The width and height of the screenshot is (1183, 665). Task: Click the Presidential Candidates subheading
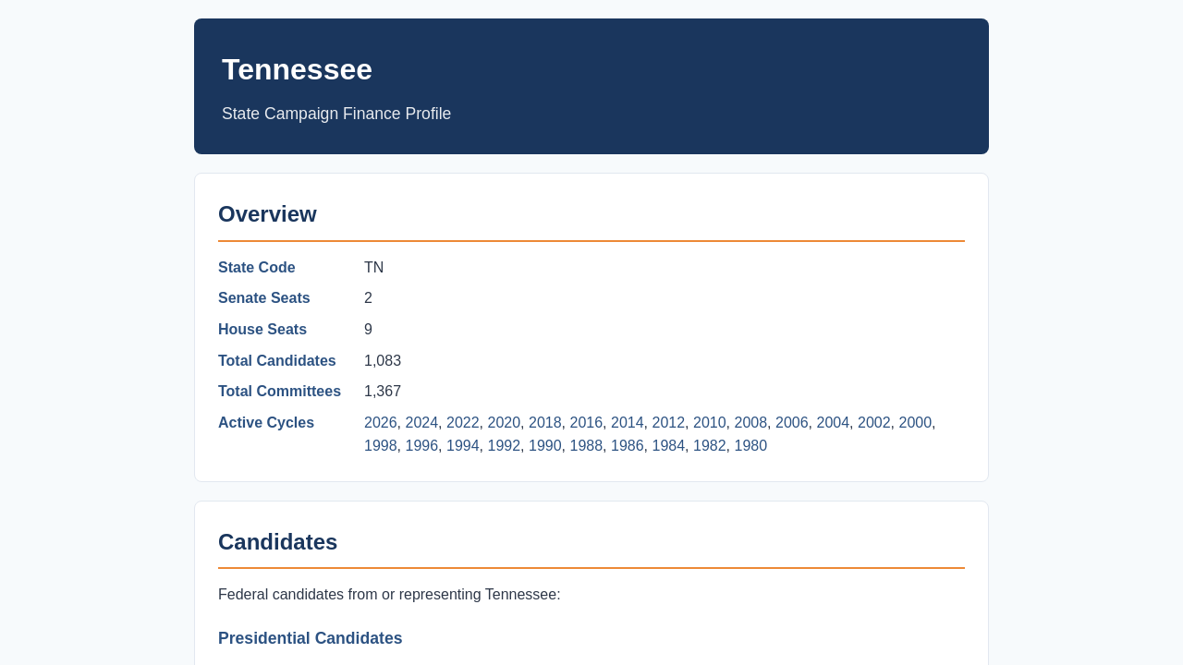(x=311, y=638)
